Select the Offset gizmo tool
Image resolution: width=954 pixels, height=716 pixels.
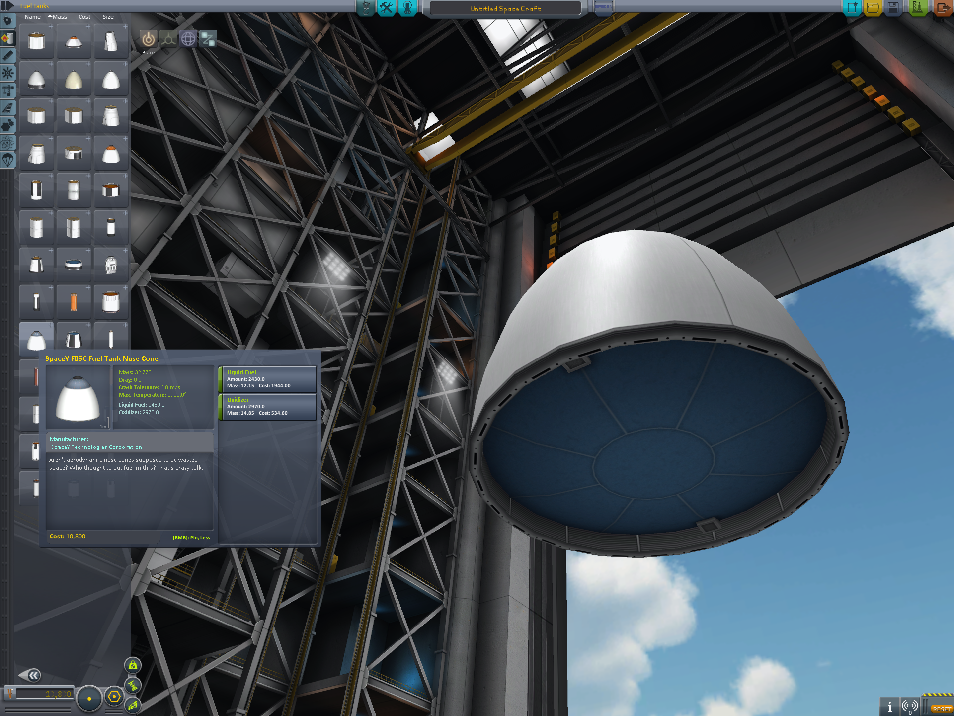click(x=168, y=39)
